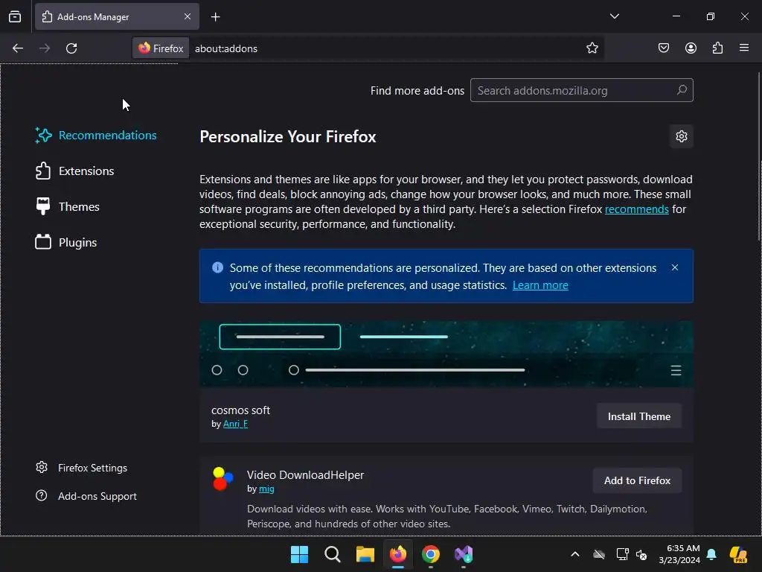762x572 pixels.
Task: Open author link Anri_F
Action: pos(235,424)
